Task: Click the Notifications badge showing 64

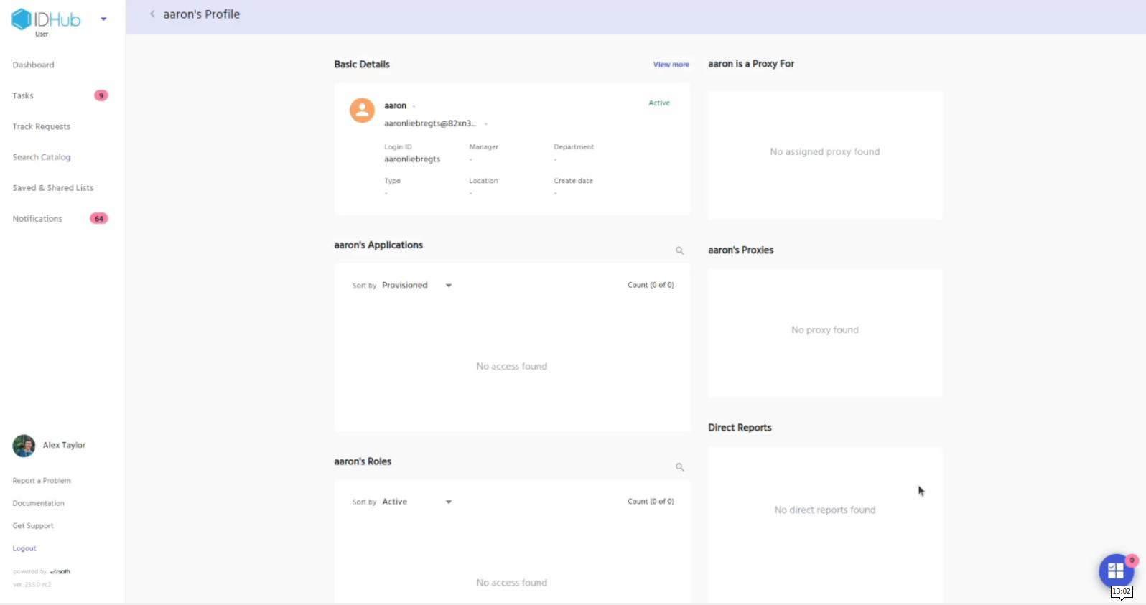Action: pyautogui.click(x=98, y=219)
